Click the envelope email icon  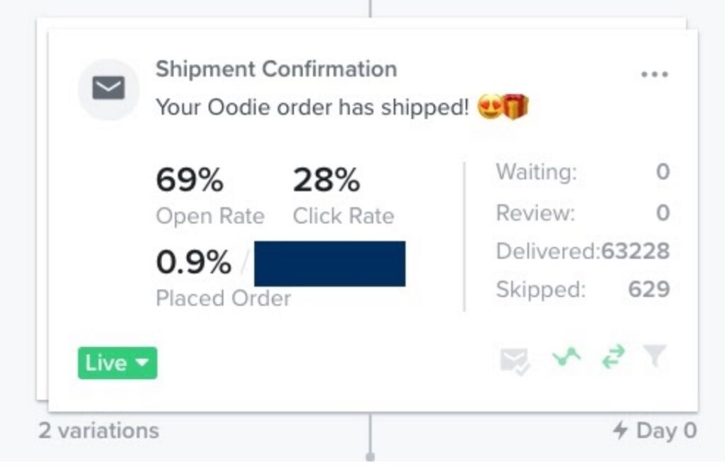point(108,88)
